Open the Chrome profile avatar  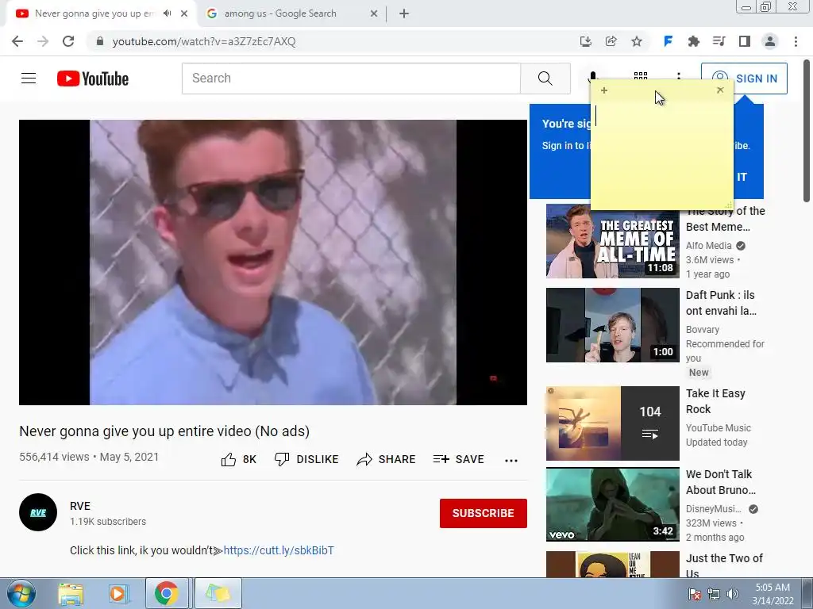coord(770,41)
